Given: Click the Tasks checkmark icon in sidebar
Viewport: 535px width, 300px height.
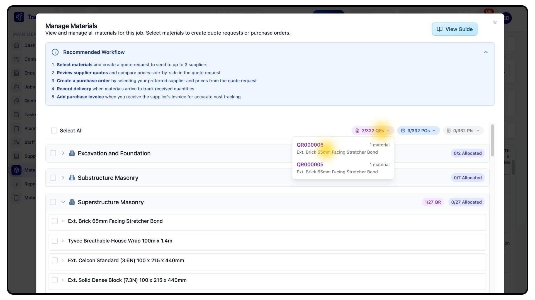Looking at the screenshot, I should (16, 114).
